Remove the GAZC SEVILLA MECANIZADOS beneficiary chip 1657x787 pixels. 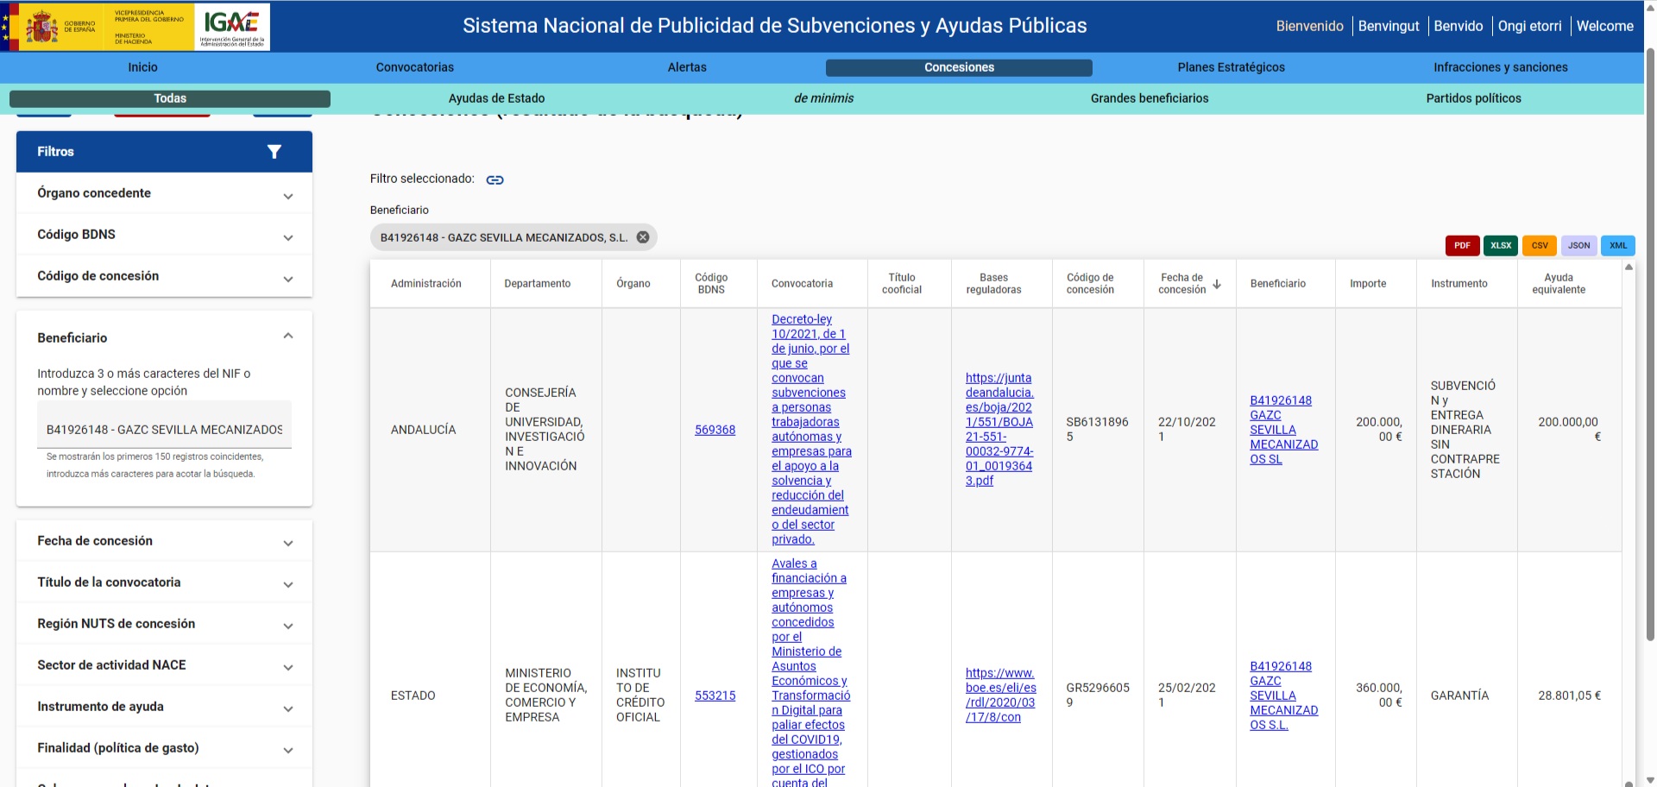coord(643,237)
